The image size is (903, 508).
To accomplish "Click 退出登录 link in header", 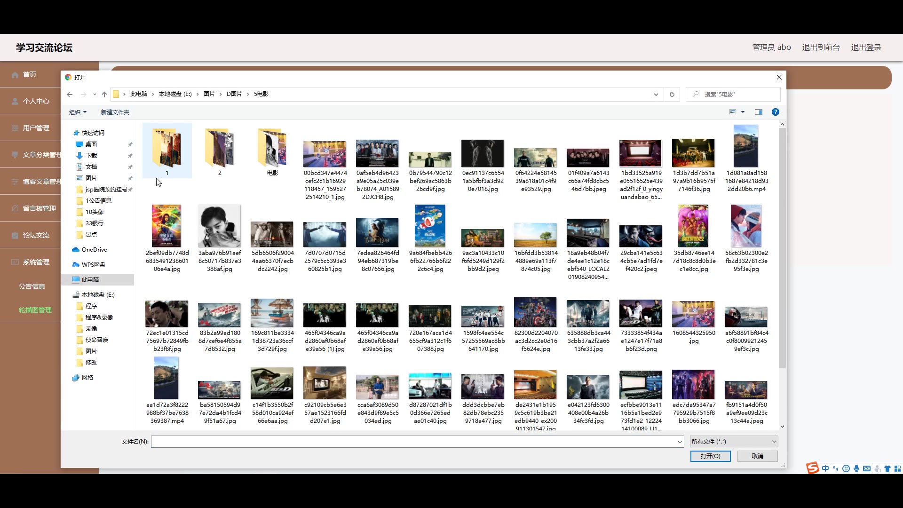I will (x=866, y=47).
